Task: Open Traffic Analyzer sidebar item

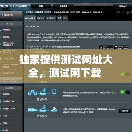Action: pos(11,66)
